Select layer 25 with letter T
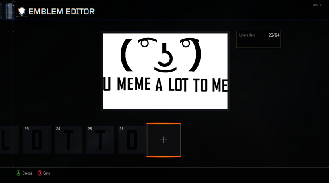This screenshot has height=183, width=329. click(100, 140)
